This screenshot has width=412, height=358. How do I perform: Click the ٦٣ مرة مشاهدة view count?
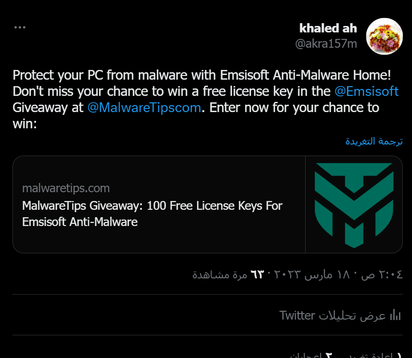point(228,274)
